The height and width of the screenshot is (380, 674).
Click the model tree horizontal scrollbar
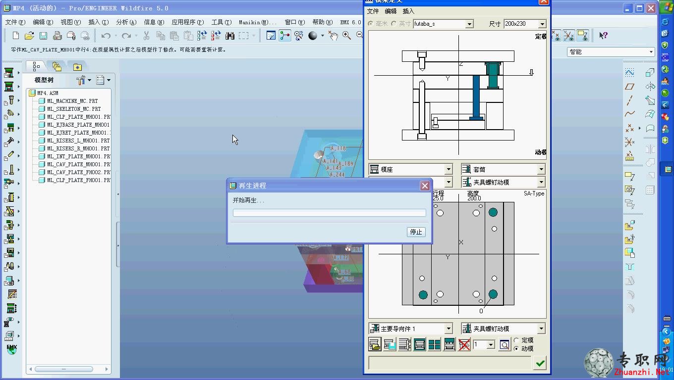click(64, 369)
